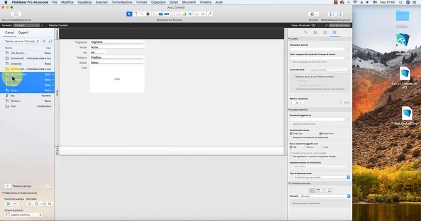Enable Completa automaticamente usando valori esistenti

(293, 89)
